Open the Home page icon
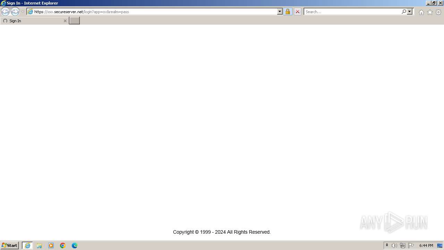The width and height of the screenshot is (444, 250). click(x=421, y=12)
